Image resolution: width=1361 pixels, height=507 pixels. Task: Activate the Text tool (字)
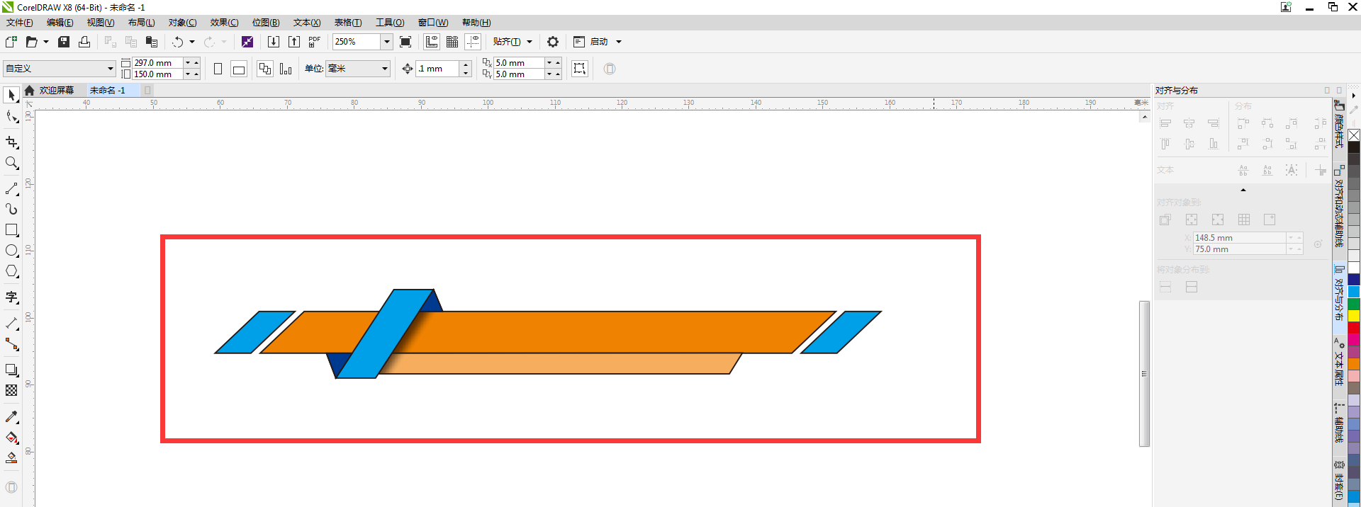(x=12, y=297)
